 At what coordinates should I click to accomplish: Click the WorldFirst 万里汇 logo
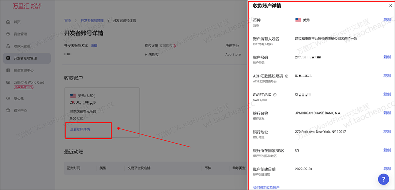pyautogui.click(x=27, y=6)
